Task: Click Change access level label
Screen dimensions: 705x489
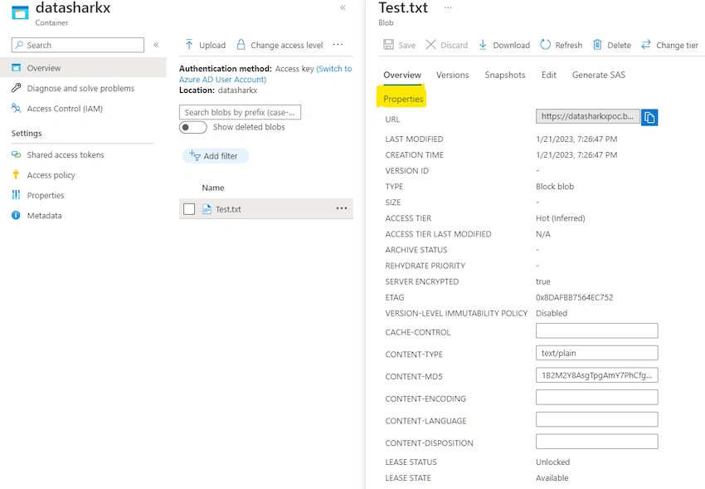Action: pyautogui.click(x=286, y=45)
